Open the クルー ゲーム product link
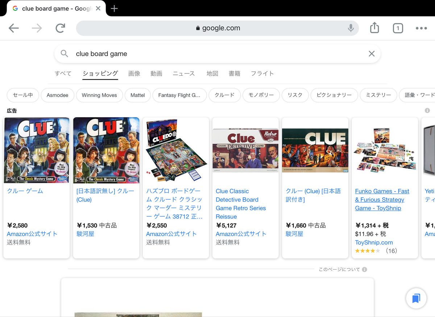The height and width of the screenshot is (317, 435). tap(25, 191)
